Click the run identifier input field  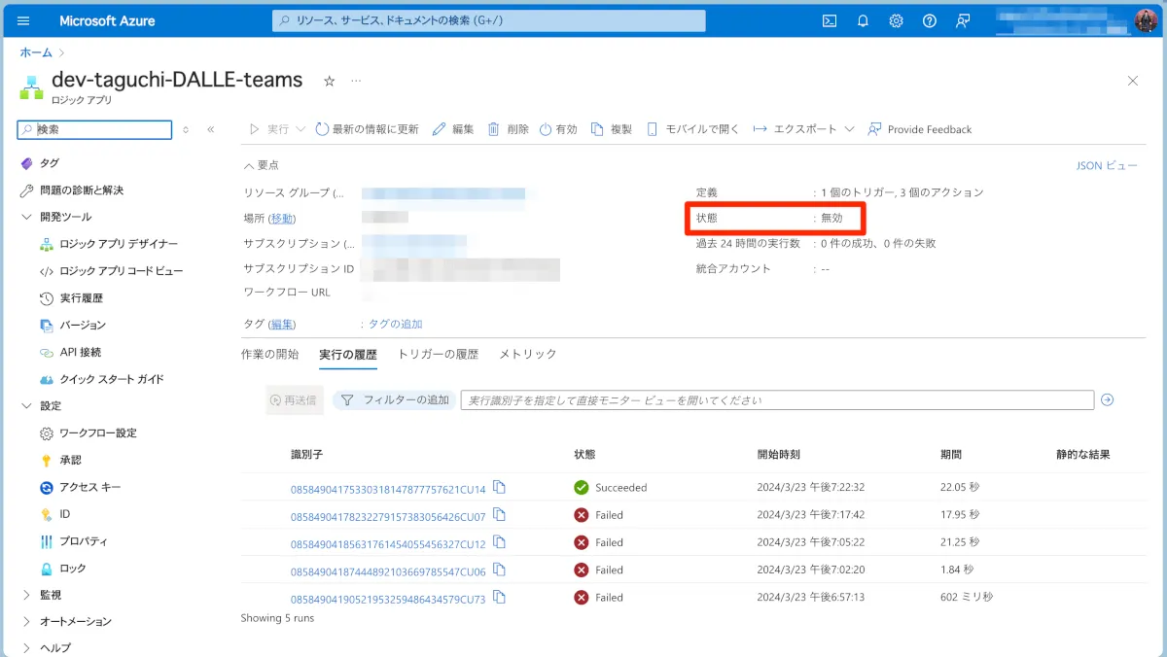(x=776, y=399)
